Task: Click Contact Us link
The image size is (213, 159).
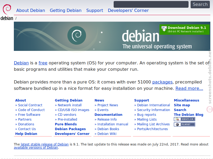Action: [27, 129]
